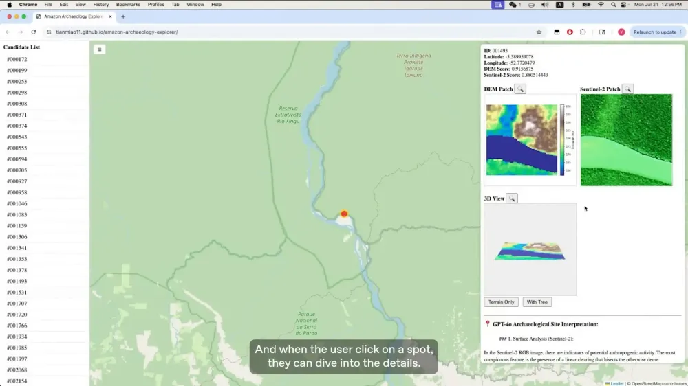The height and width of the screenshot is (386, 688).
Task: Reload the page with refresh icon
Action: coord(33,32)
